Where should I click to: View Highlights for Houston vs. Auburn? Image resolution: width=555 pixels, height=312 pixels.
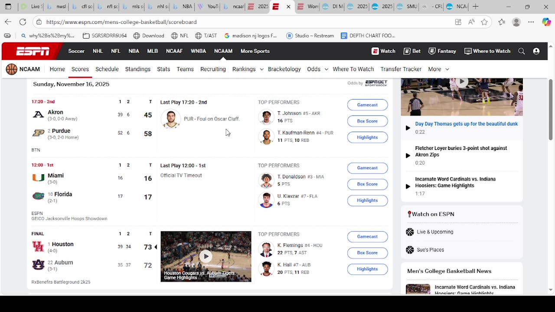pos(367,269)
